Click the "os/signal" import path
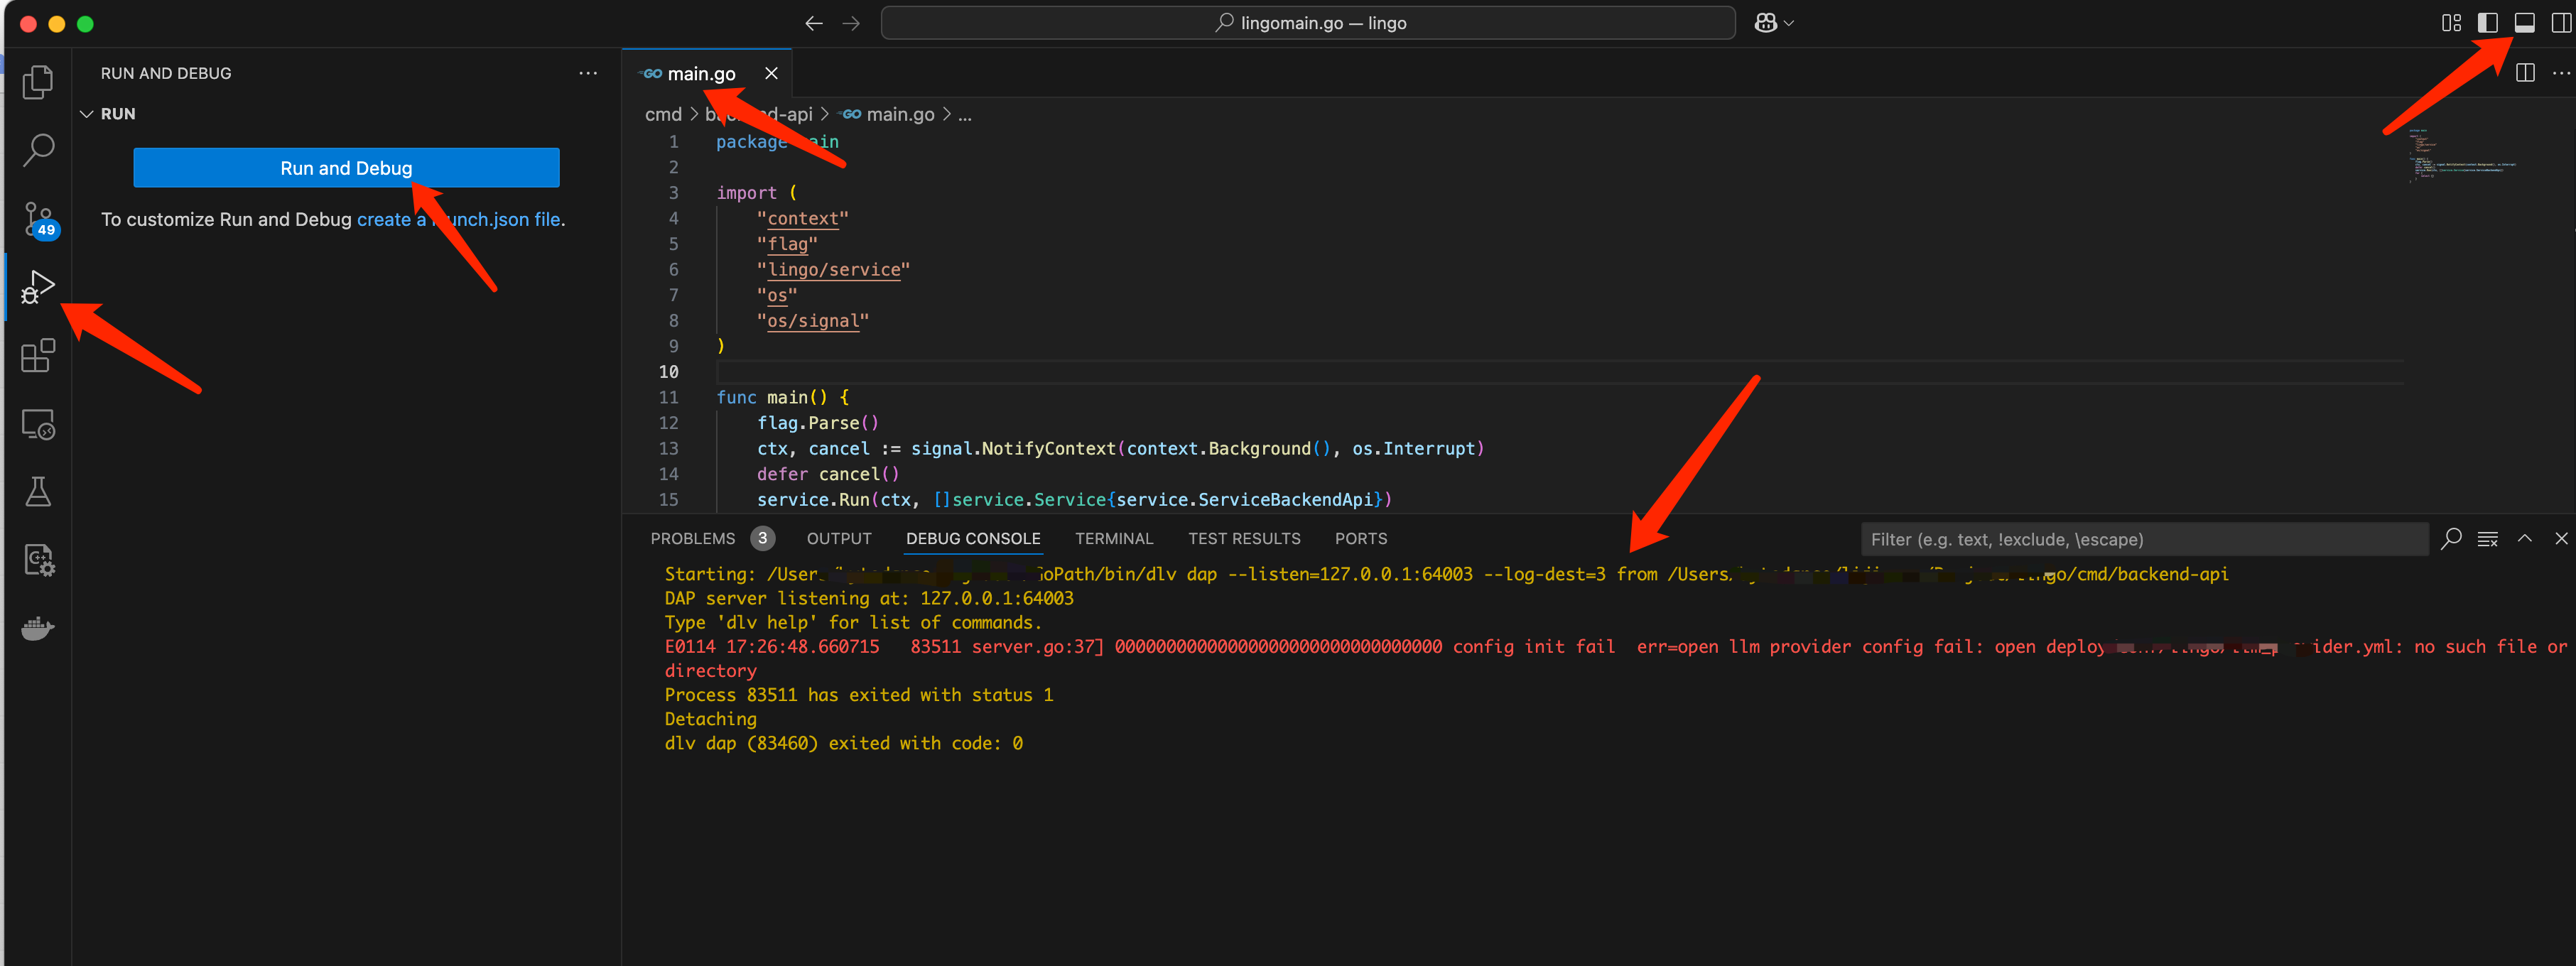Viewport: 2576px width, 966px height. pos(812,321)
